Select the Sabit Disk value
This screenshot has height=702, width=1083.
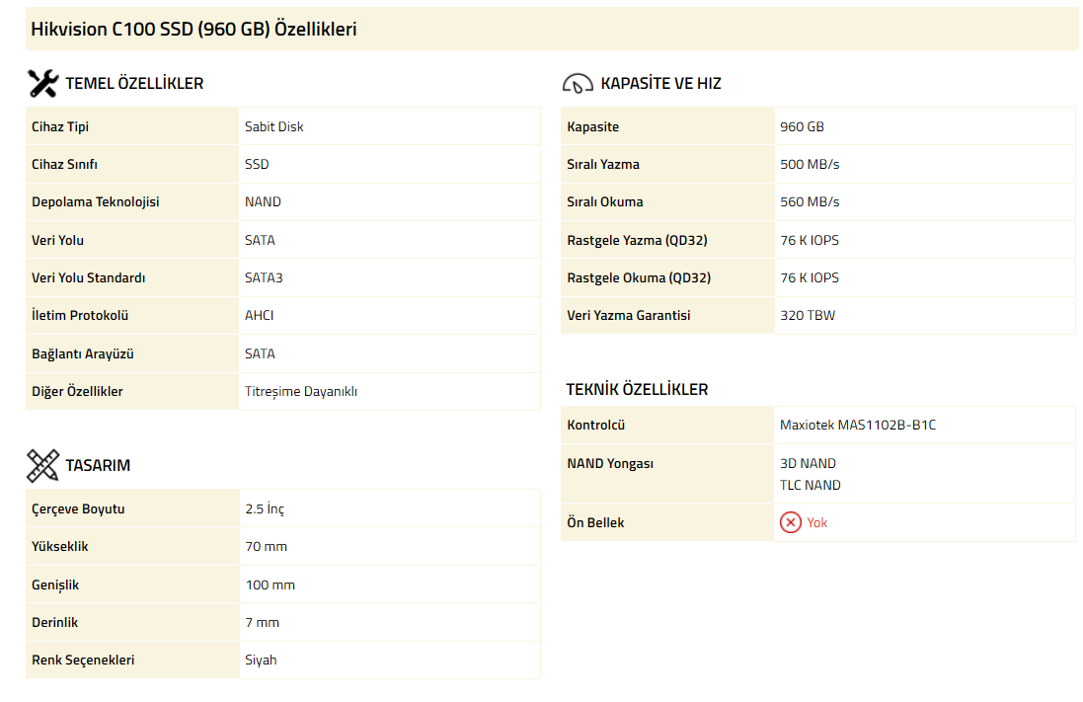click(x=274, y=126)
